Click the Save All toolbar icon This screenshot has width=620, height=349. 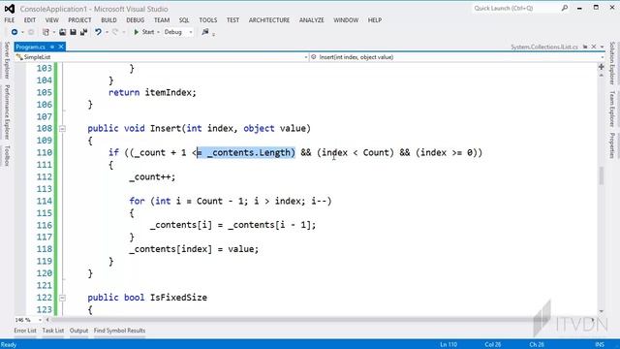[83, 32]
